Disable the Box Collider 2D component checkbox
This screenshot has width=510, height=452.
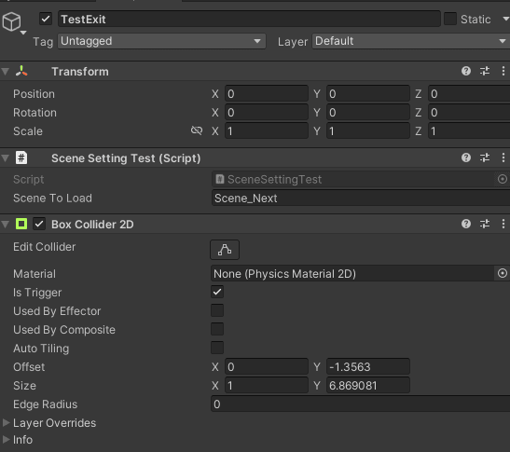click(39, 224)
